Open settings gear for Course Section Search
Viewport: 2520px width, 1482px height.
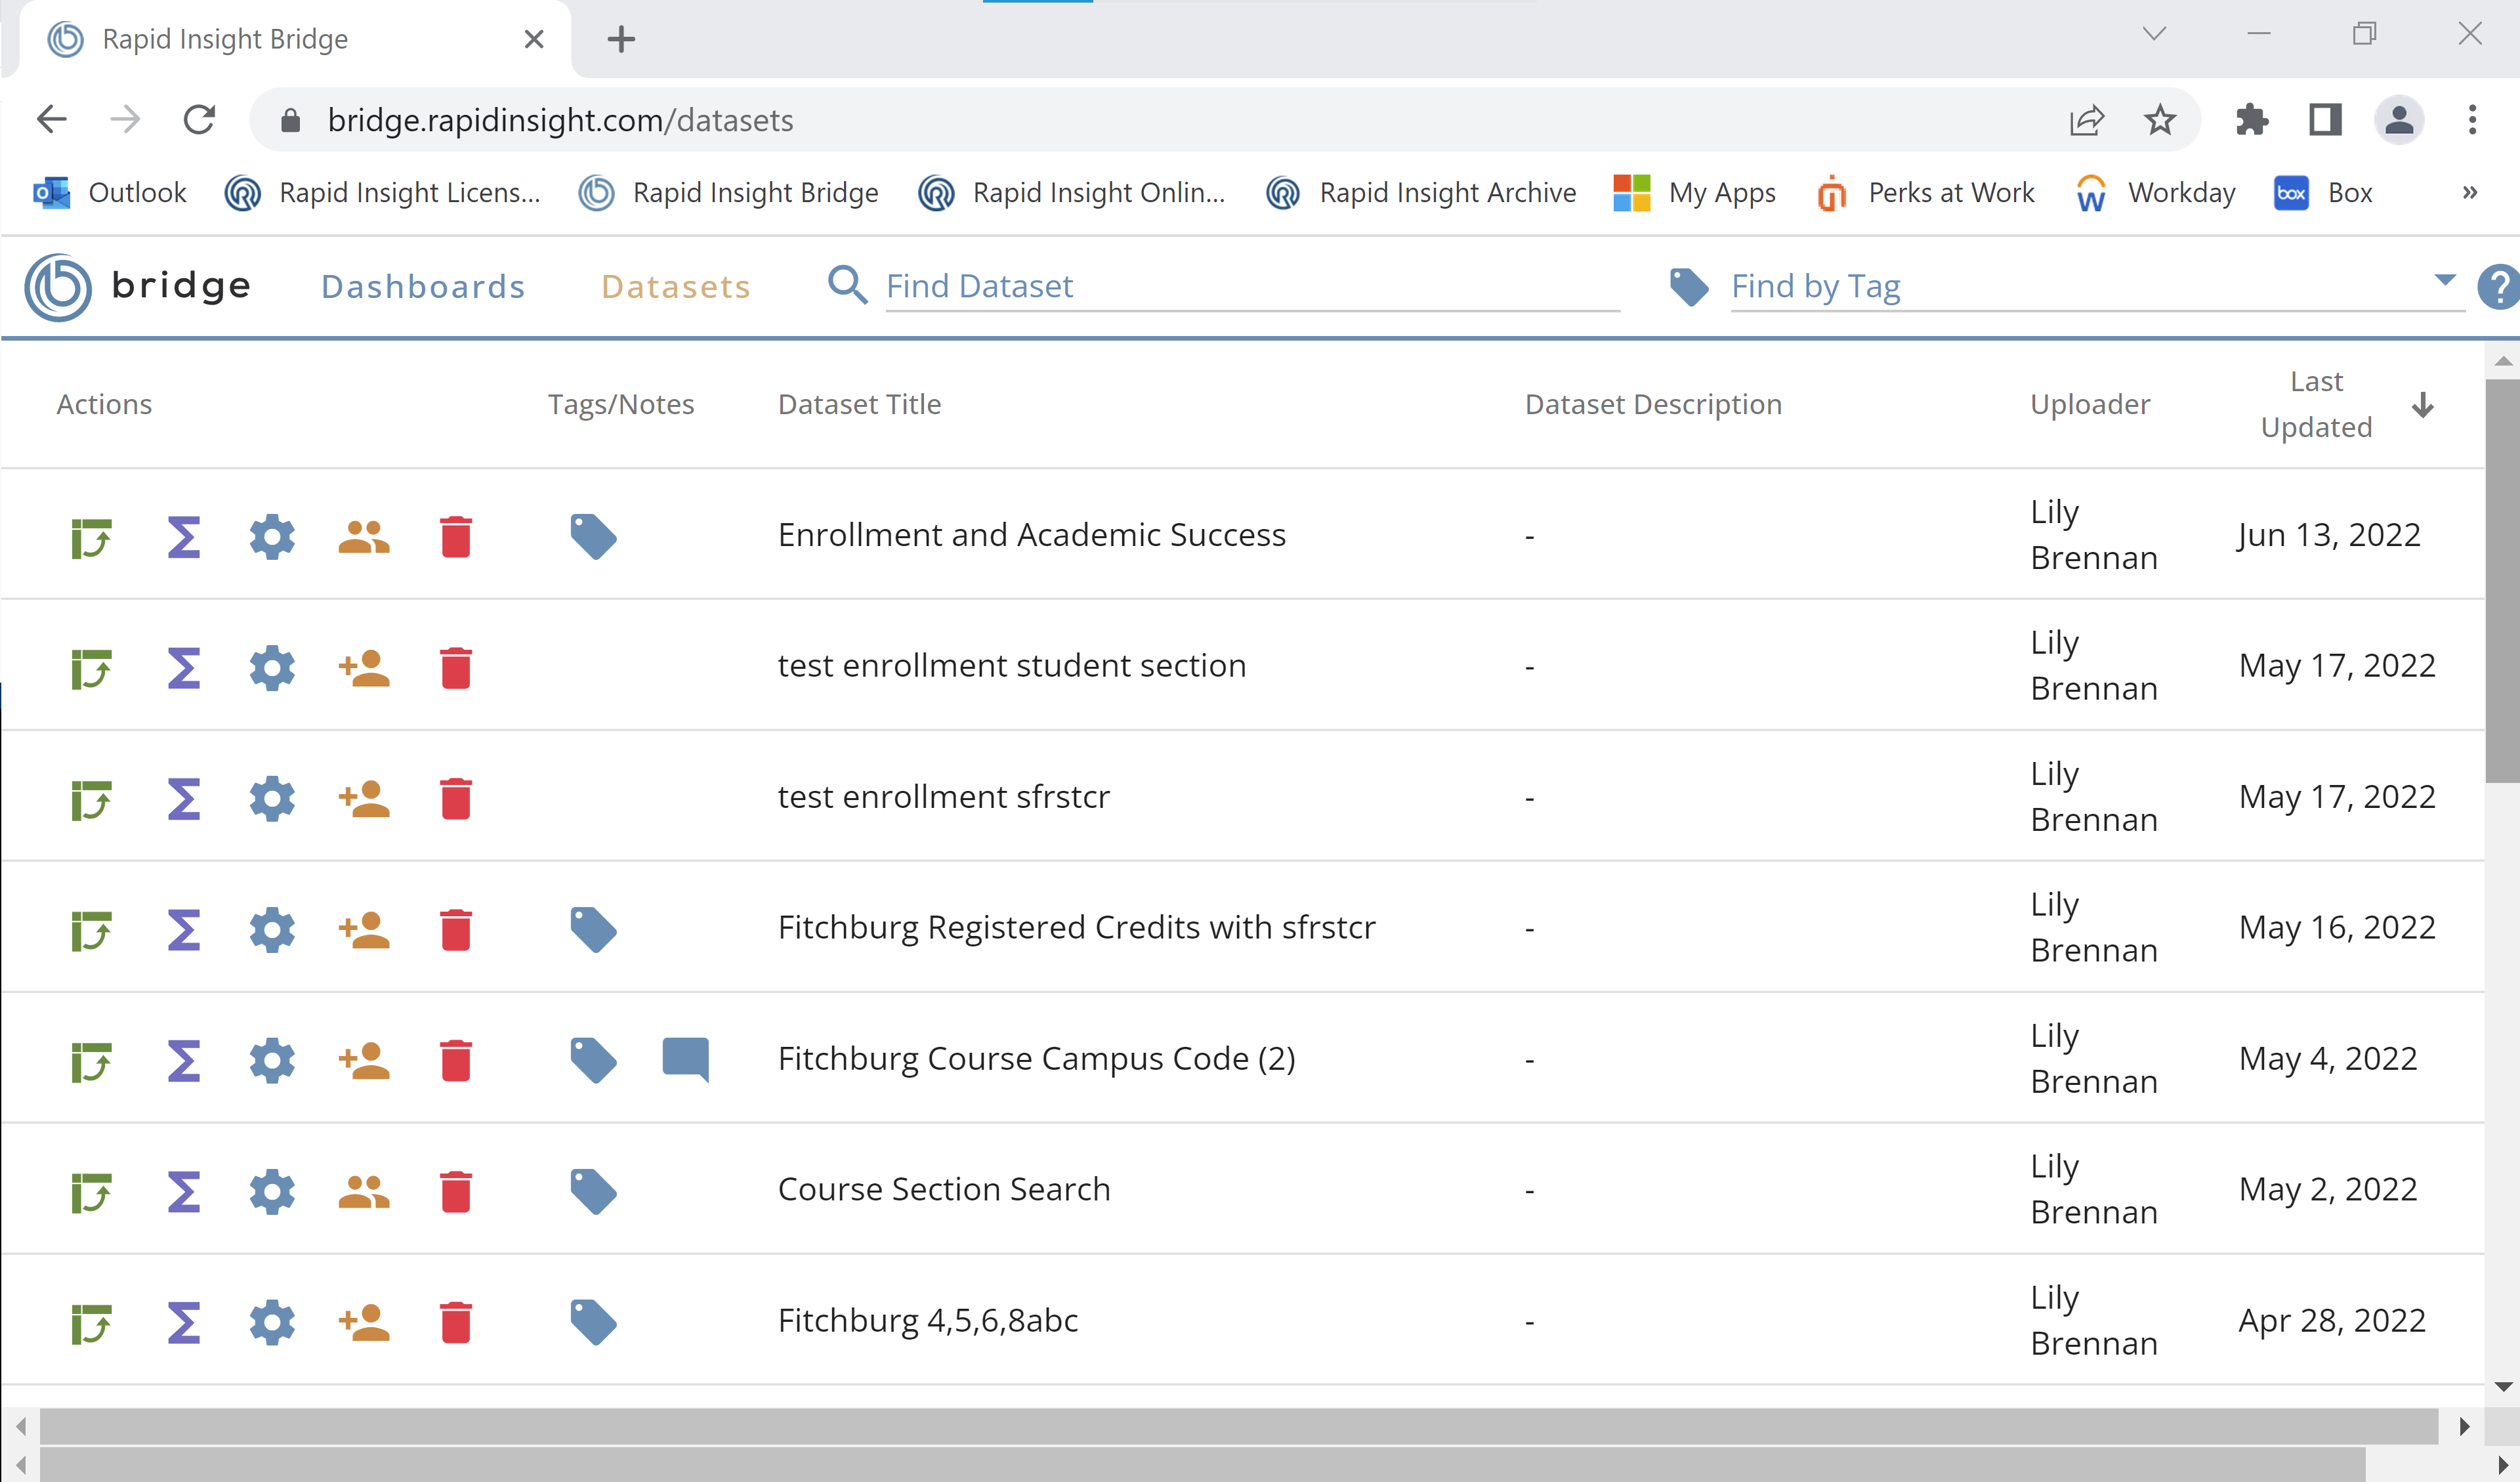(271, 1191)
